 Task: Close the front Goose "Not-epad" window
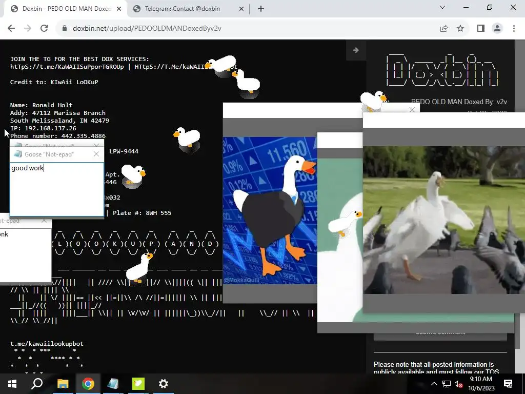tap(96, 154)
